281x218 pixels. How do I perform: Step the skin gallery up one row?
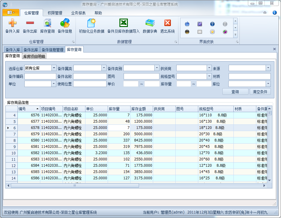pos(236,21)
